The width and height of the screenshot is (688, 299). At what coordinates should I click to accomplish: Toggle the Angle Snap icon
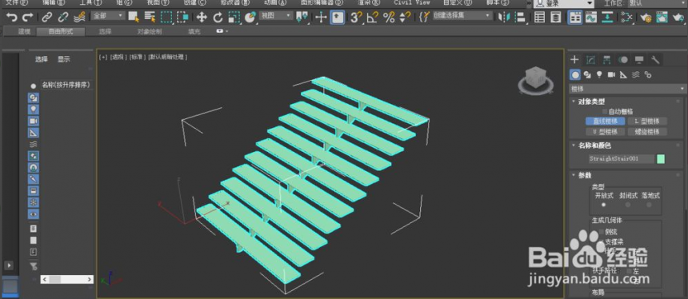[373, 17]
